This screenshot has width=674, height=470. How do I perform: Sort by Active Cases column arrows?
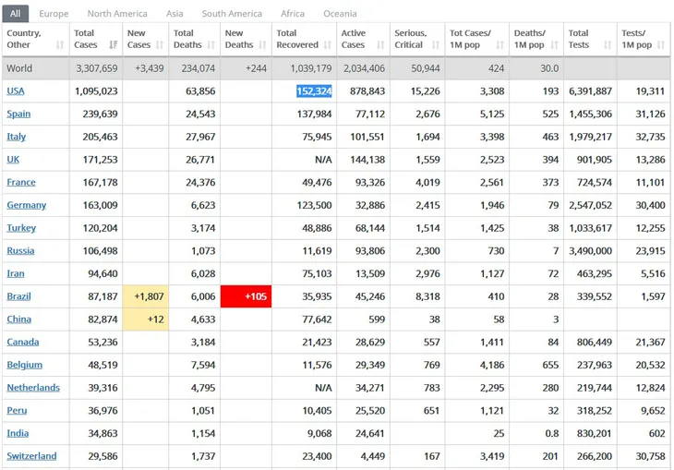pyautogui.click(x=380, y=44)
